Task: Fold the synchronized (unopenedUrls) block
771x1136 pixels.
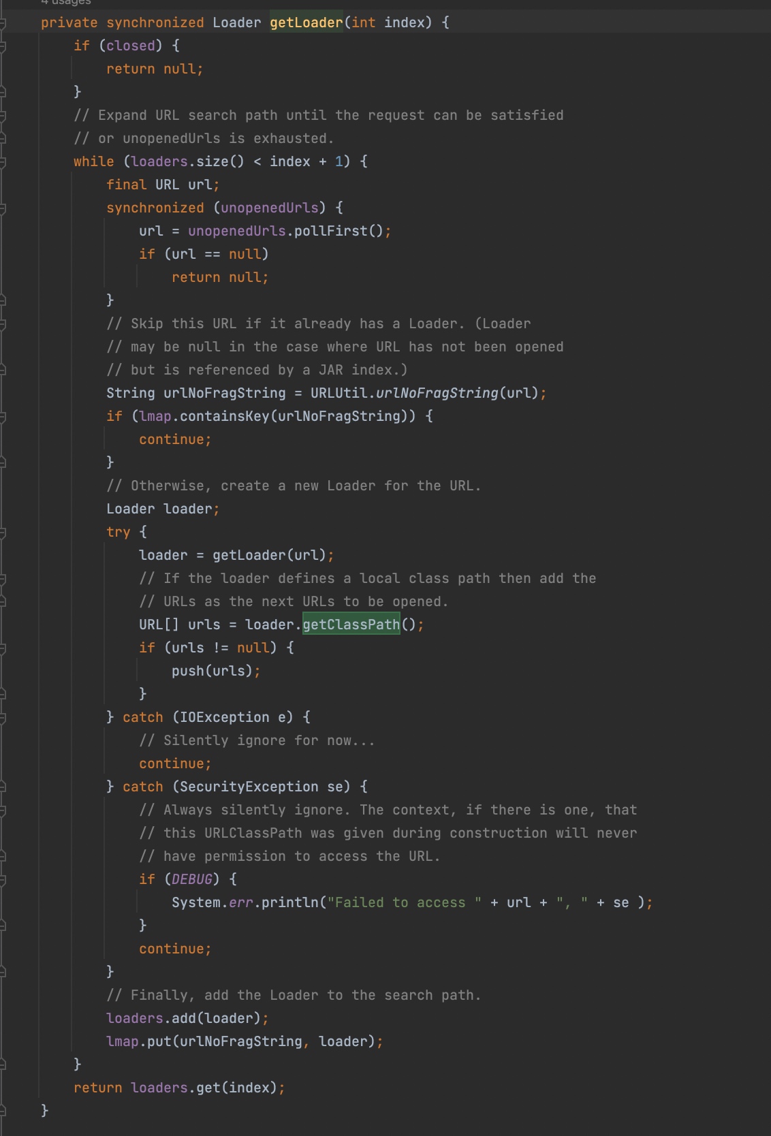Action: [x=3, y=208]
